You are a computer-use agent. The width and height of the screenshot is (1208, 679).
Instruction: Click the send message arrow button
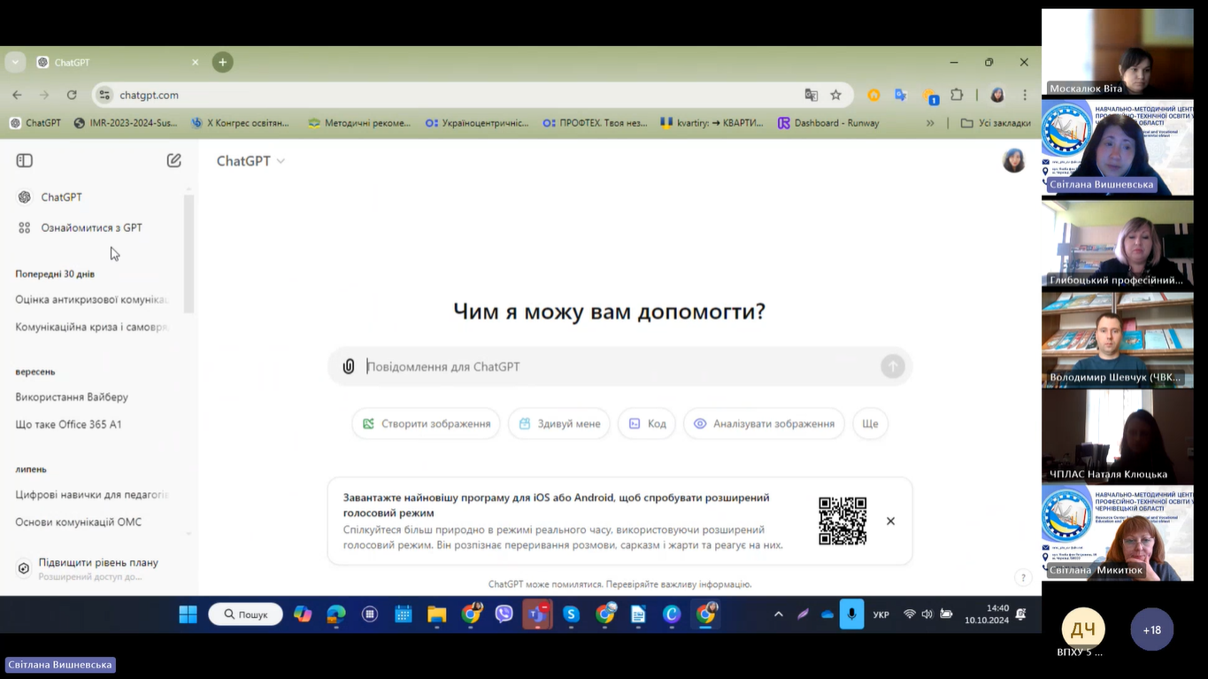(892, 367)
